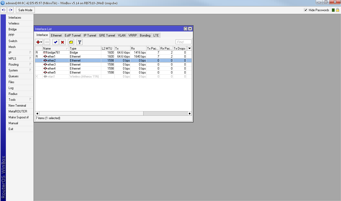Switch to the GRE Tunnel tab
This screenshot has height=201, width=341.
click(x=107, y=35)
